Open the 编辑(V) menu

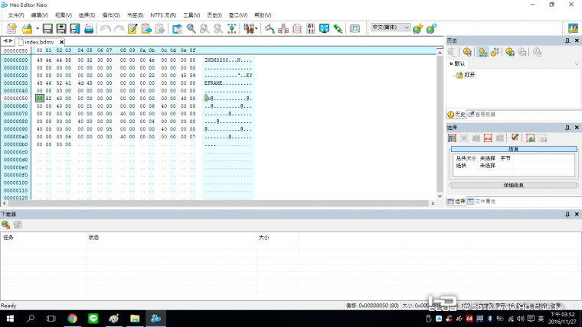(x=39, y=15)
